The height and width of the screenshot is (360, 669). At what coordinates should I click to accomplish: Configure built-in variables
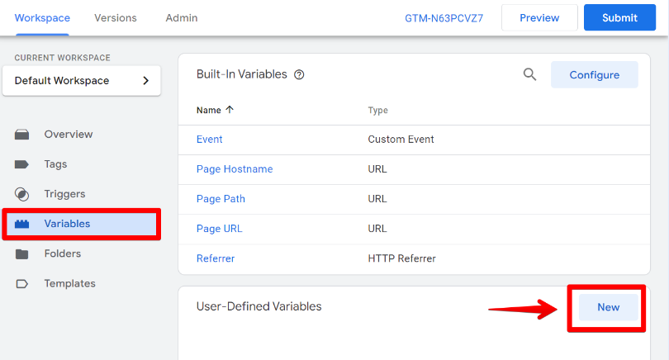click(x=594, y=74)
